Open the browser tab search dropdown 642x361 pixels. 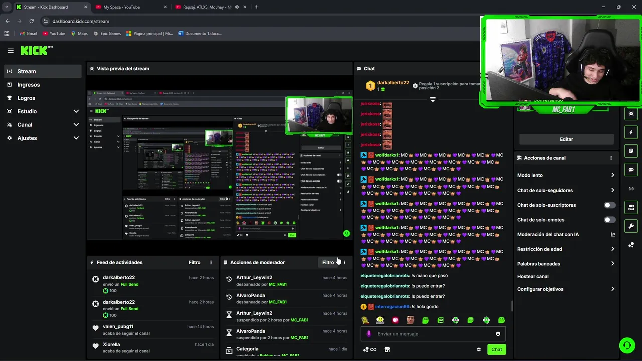[7, 7]
